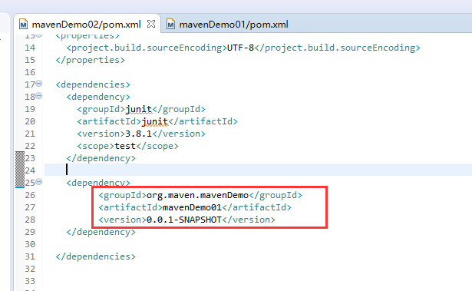Viewport: 472px width, 291px height.
Task: Click line number 26 in the gutter
Action: 30,195
